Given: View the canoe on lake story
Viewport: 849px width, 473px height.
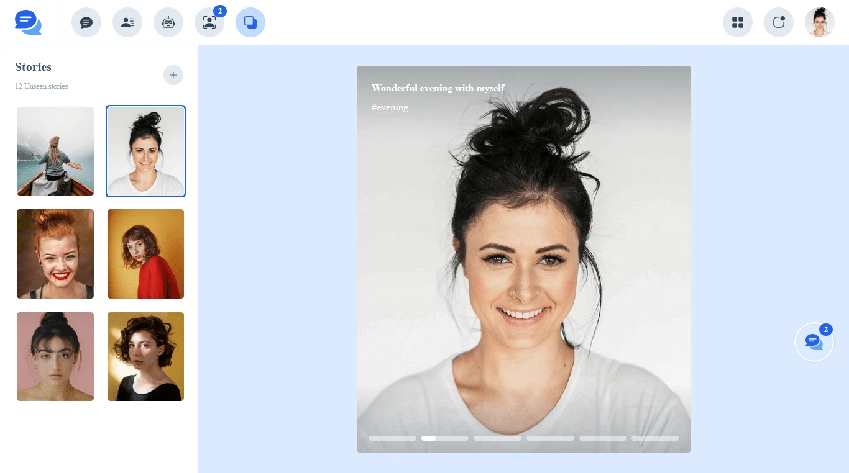Looking at the screenshot, I should click(x=55, y=151).
